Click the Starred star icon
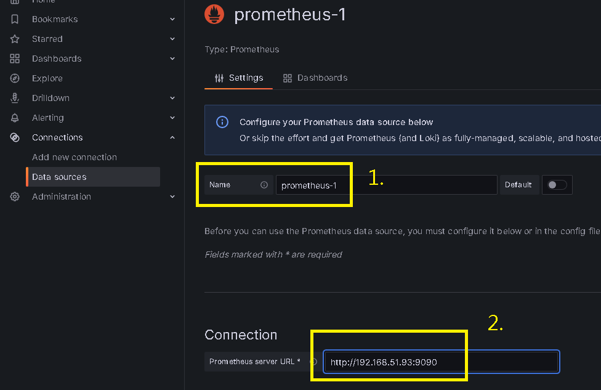 pyautogui.click(x=15, y=39)
